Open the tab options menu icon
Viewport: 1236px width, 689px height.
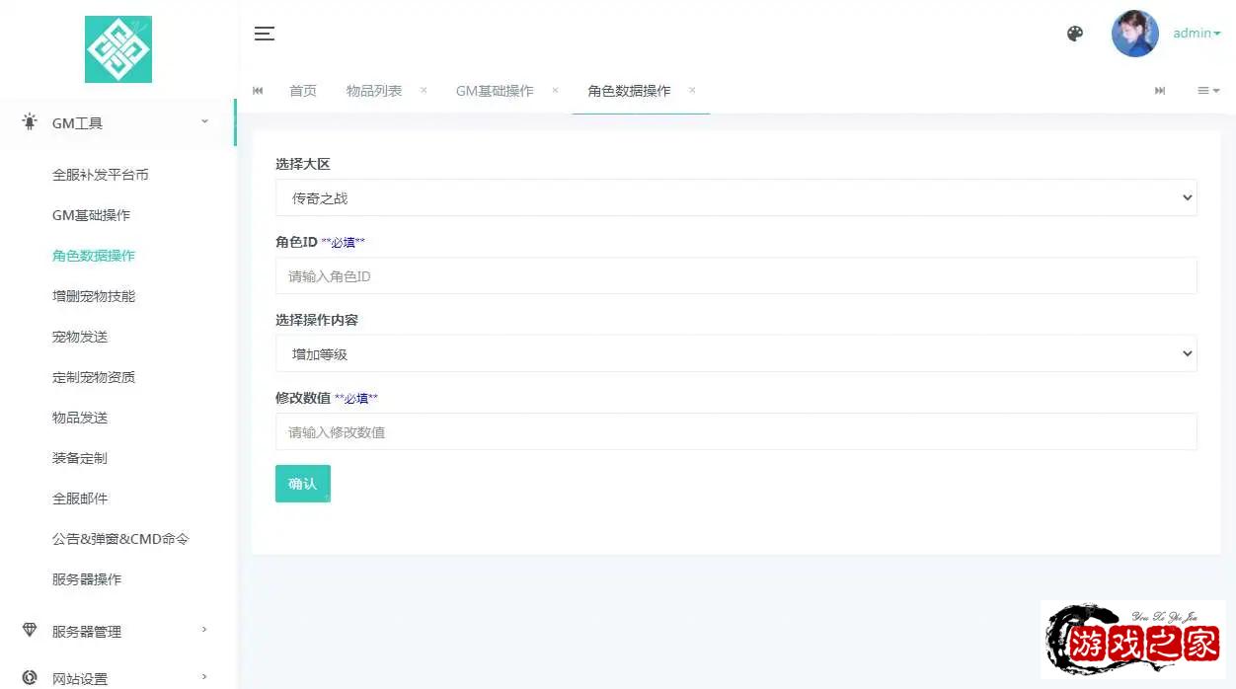[x=1207, y=91]
